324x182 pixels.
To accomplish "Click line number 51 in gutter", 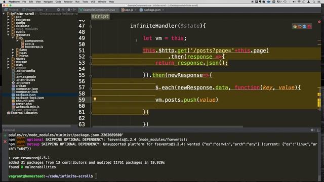I will pyautogui.click(x=82, y=51).
